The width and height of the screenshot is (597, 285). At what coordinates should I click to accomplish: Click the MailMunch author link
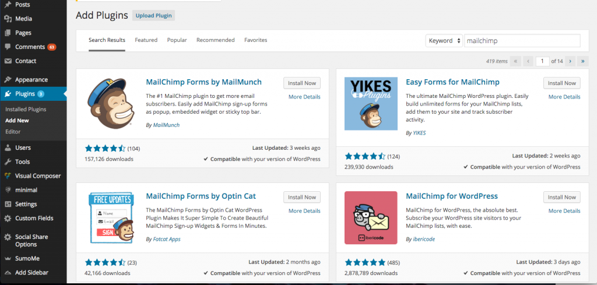click(166, 125)
